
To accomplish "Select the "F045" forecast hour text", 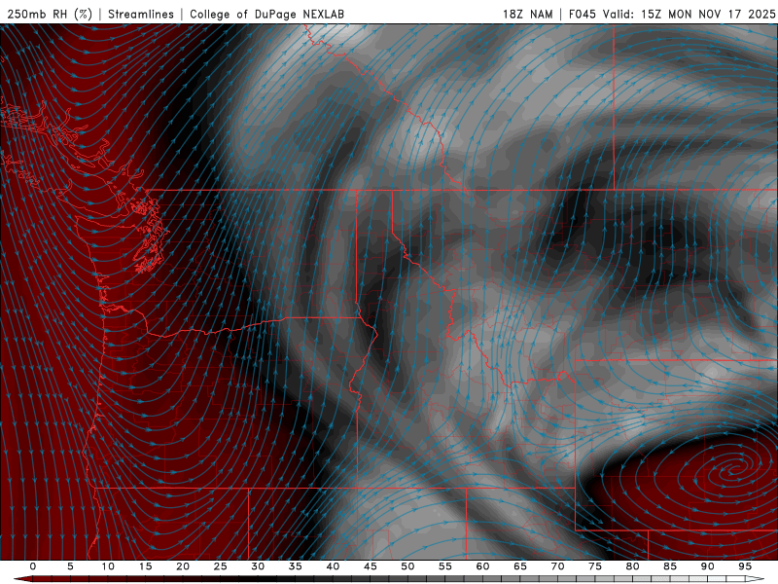I will click(x=582, y=14).
